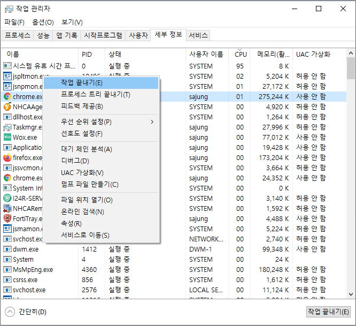Open the 옵션(O) menu
The width and height of the screenshot is (356, 326).
point(43,22)
